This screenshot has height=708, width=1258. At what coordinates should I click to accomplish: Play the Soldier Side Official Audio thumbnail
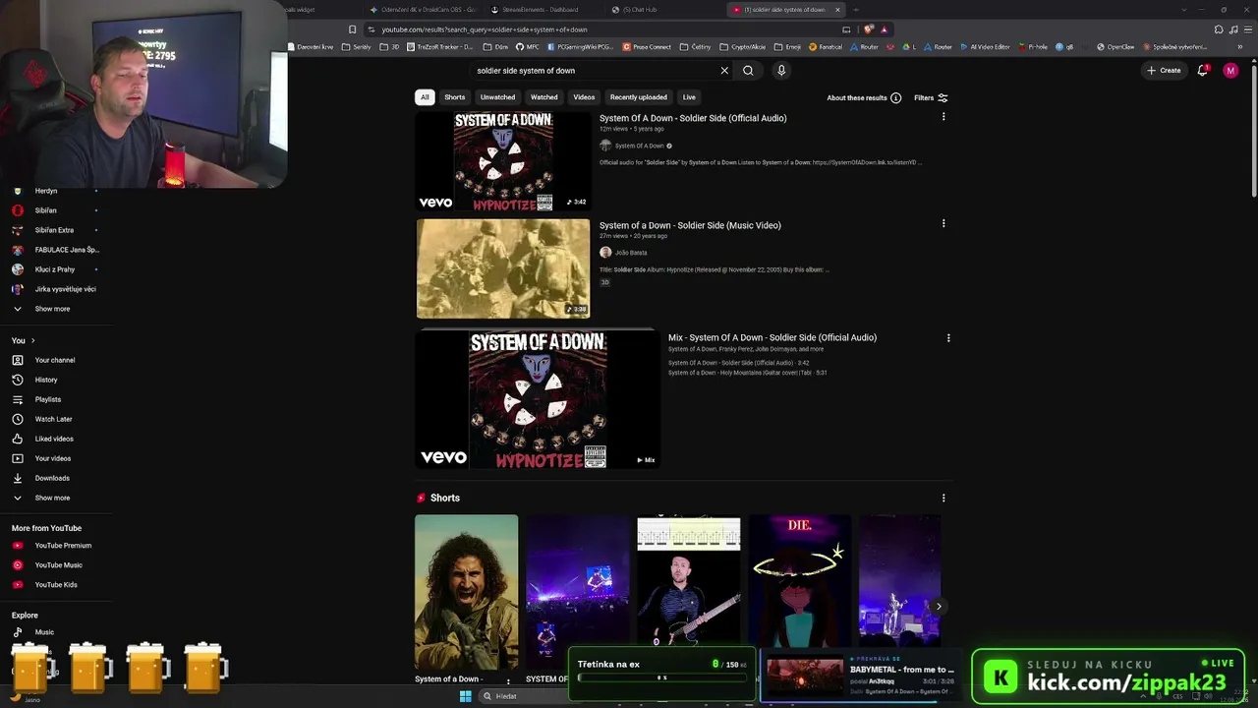click(x=503, y=161)
